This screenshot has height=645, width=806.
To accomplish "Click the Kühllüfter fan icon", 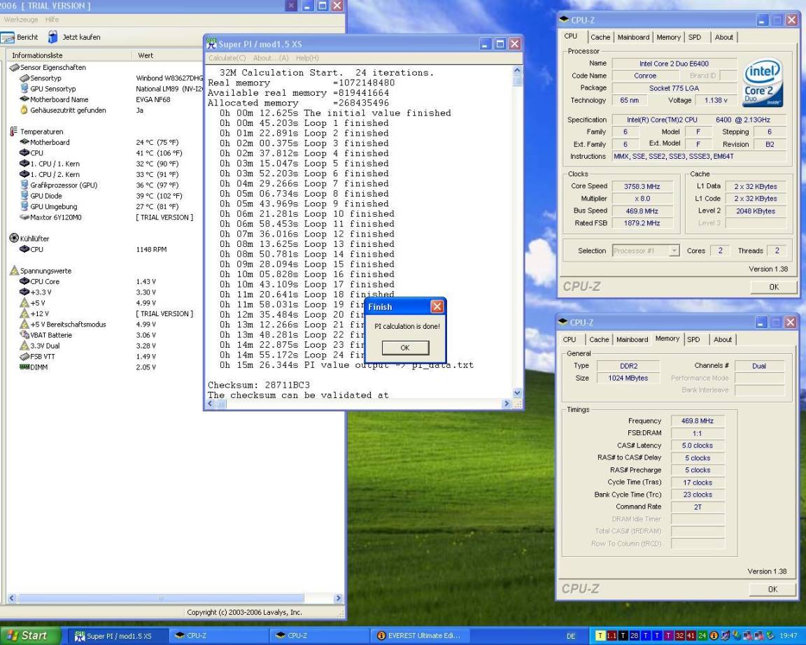I will 15,238.
